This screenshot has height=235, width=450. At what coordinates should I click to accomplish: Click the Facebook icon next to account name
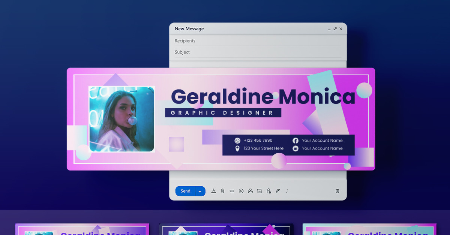coord(296,141)
